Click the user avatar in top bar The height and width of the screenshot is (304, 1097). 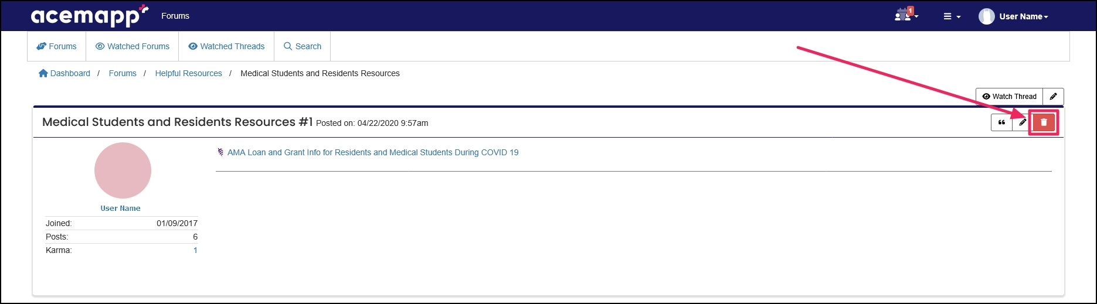point(986,16)
